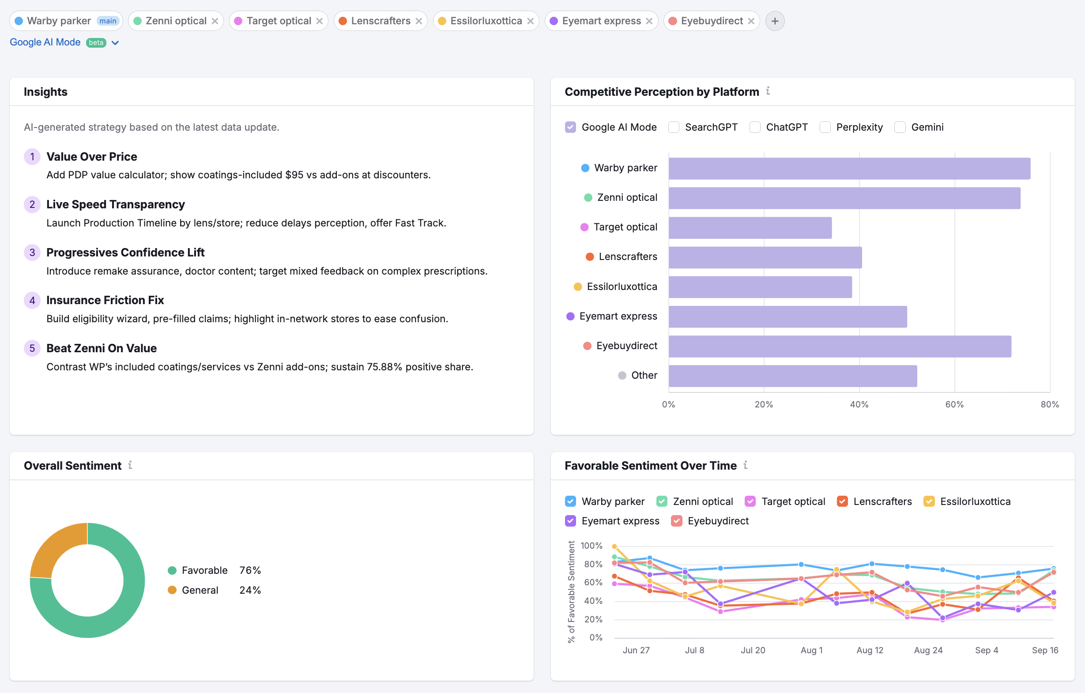The width and height of the screenshot is (1085, 693).
Task: Add a new competitor using the plus button
Action: coord(775,21)
